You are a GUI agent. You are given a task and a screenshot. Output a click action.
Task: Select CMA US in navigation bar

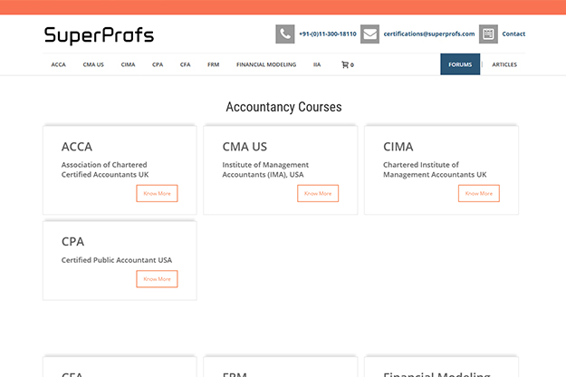click(93, 65)
